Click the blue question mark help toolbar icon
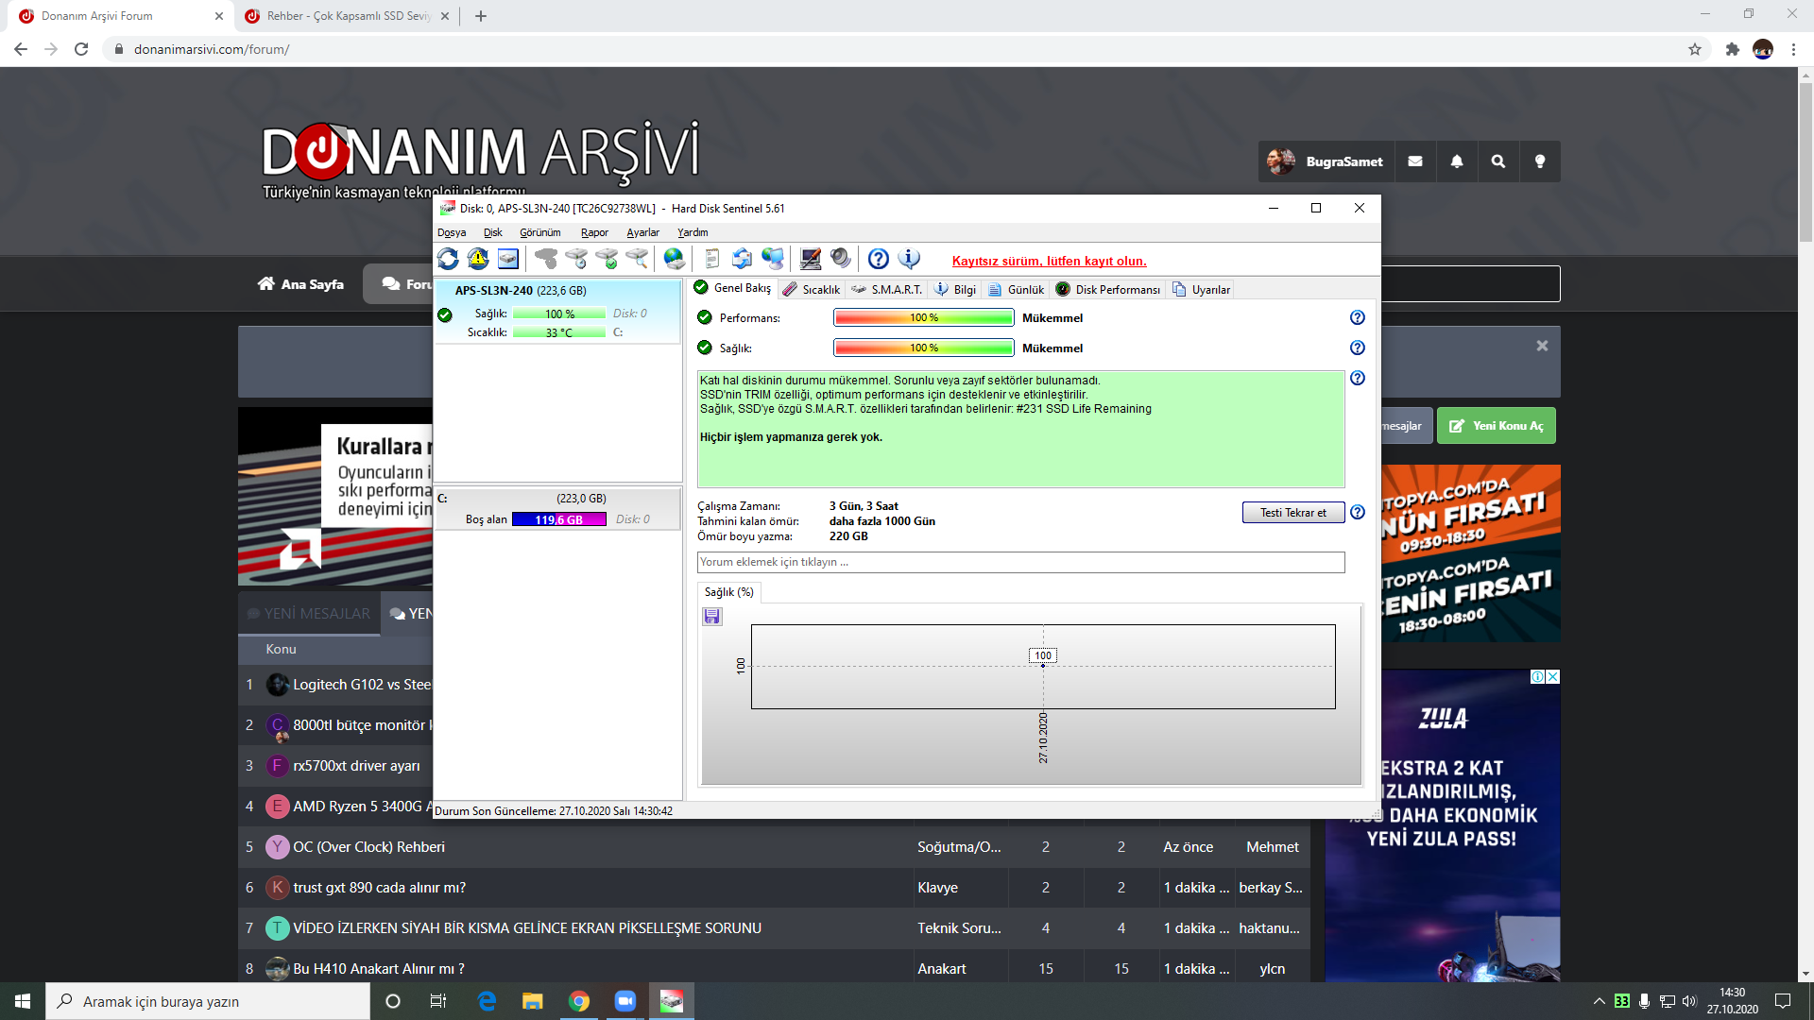The width and height of the screenshot is (1814, 1020). (x=879, y=259)
